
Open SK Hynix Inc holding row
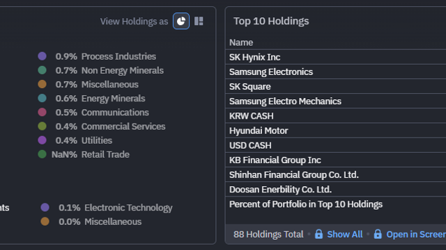click(336, 57)
